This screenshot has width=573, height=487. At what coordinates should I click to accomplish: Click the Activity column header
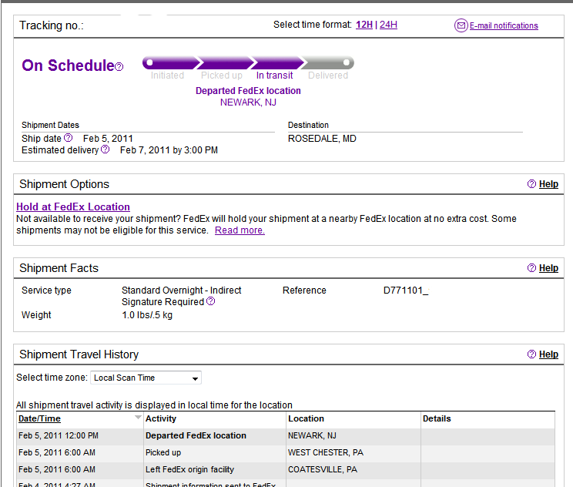(x=161, y=418)
